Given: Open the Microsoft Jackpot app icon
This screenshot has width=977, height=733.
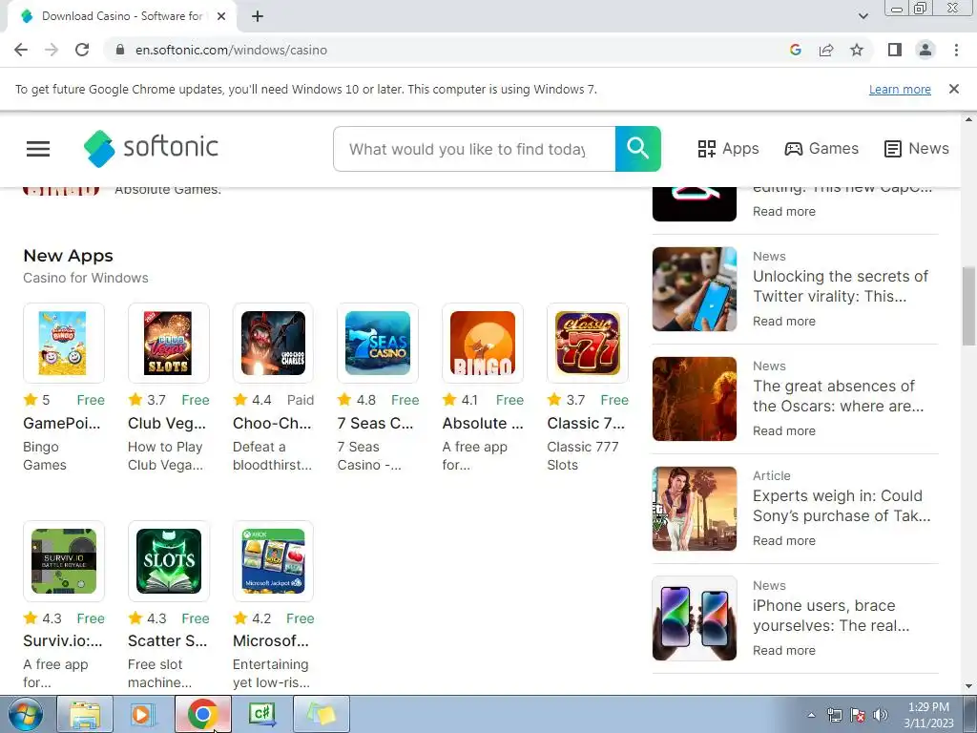Looking at the screenshot, I should (x=273, y=561).
